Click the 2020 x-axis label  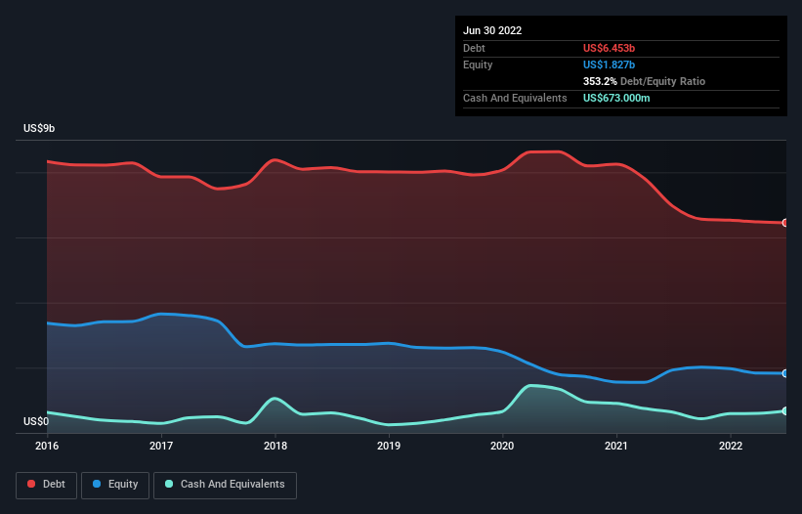point(502,446)
